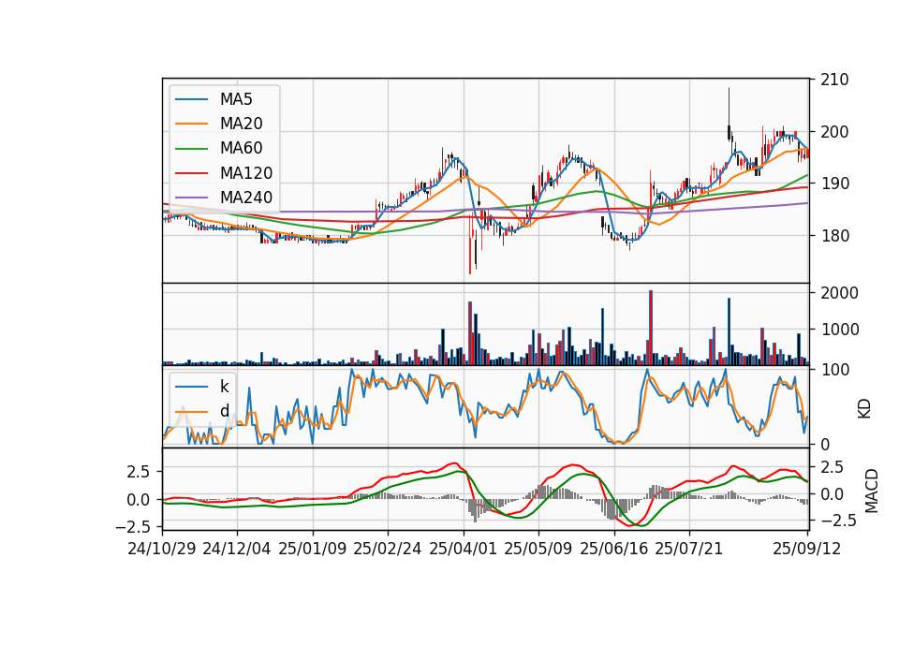Click the 25/02/24 date axis label

point(388,549)
